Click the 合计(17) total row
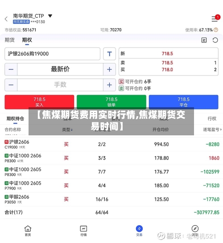The height and width of the screenshot is (243, 223). 111,212
